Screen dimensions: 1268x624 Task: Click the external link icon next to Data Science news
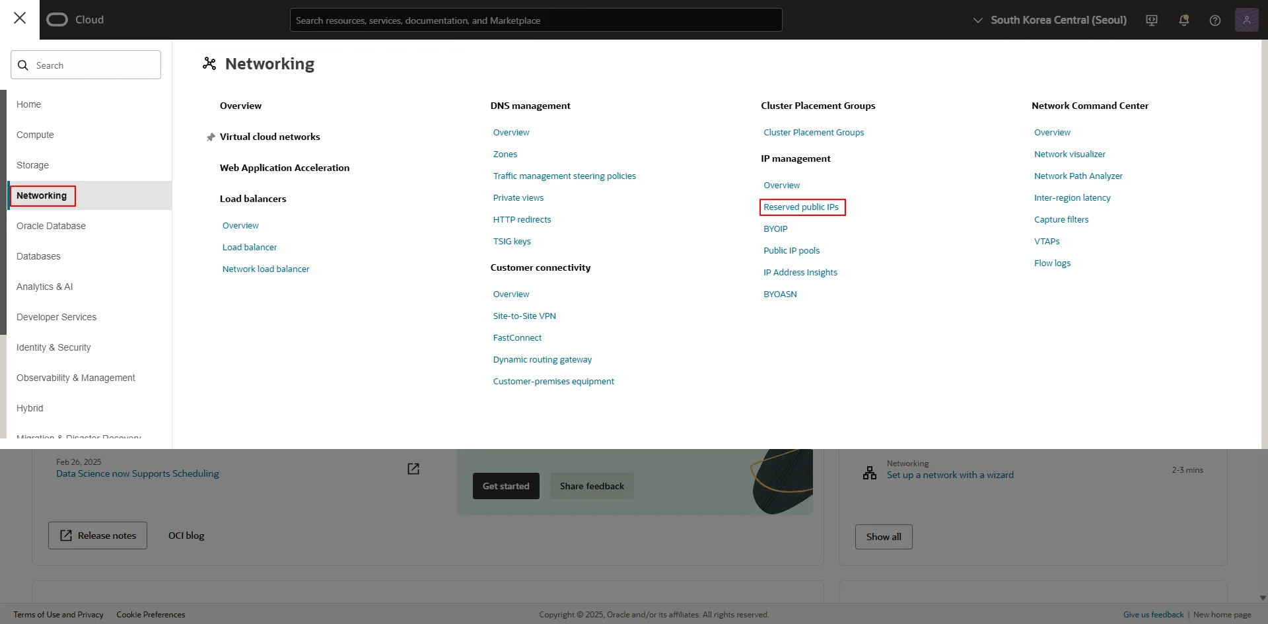(413, 469)
